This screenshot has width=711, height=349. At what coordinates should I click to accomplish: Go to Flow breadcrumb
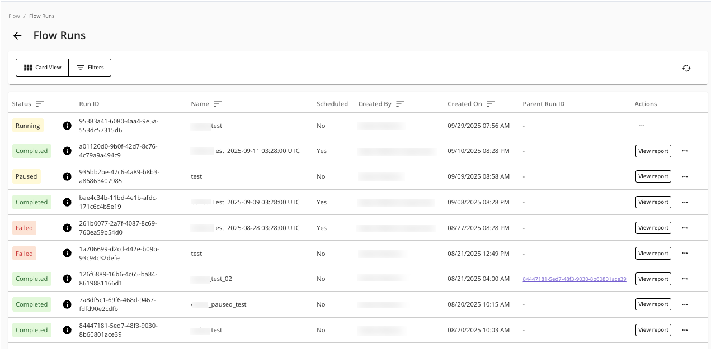tap(14, 16)
